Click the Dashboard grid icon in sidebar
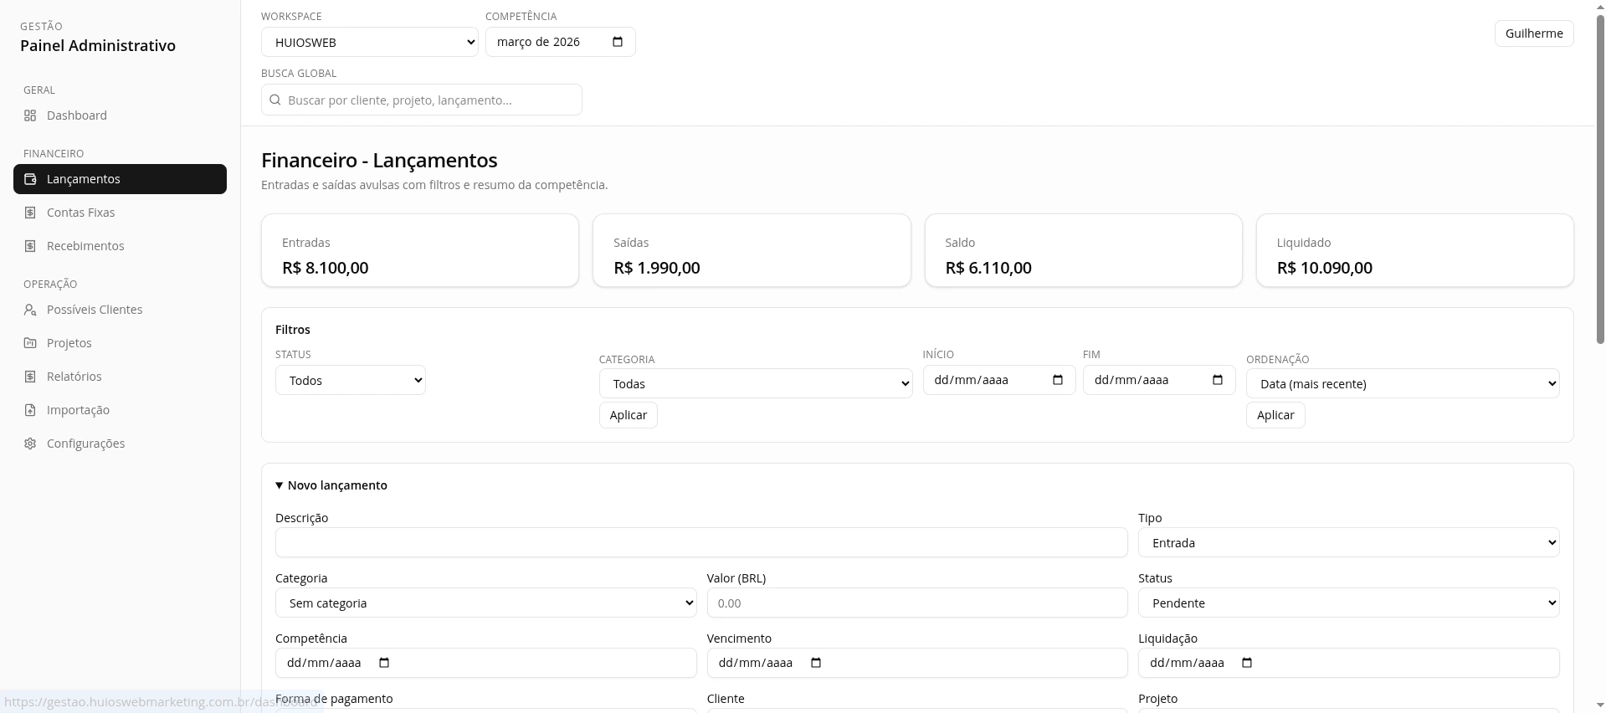 (x=30, y=115)
